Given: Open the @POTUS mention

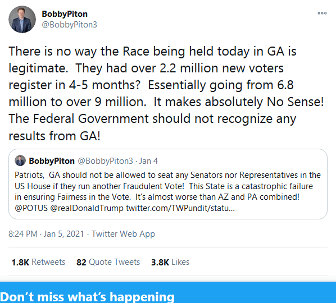Looking at the screenshot, I should point(31,208).
